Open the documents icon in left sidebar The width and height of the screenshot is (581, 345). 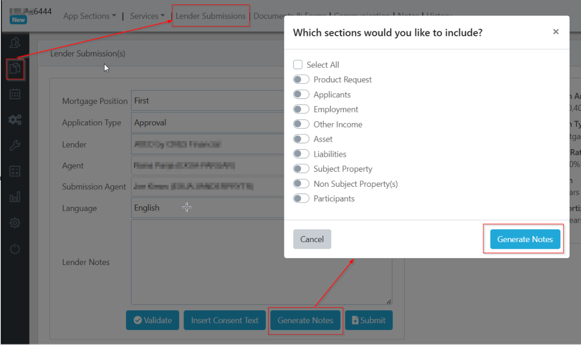pyautogui.click(x=15, y=69)
